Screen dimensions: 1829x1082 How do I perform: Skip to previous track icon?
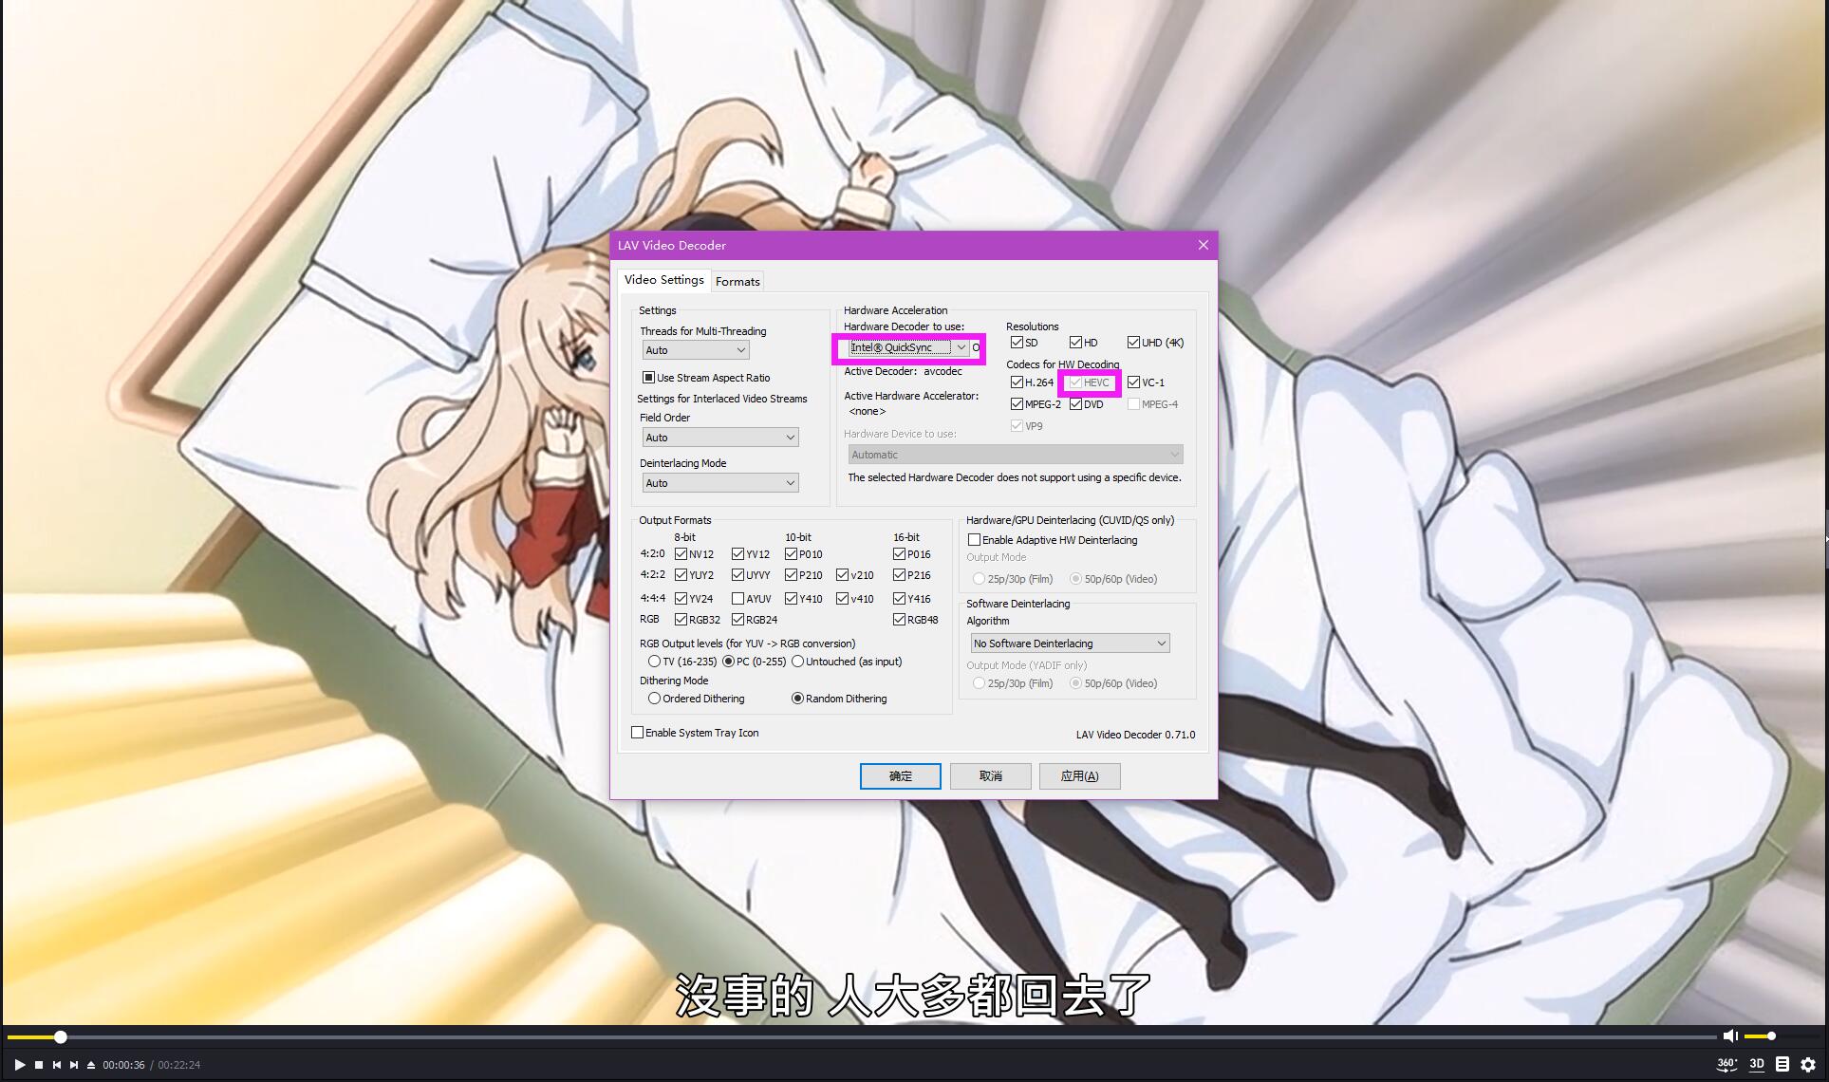tap(57, 1065)
